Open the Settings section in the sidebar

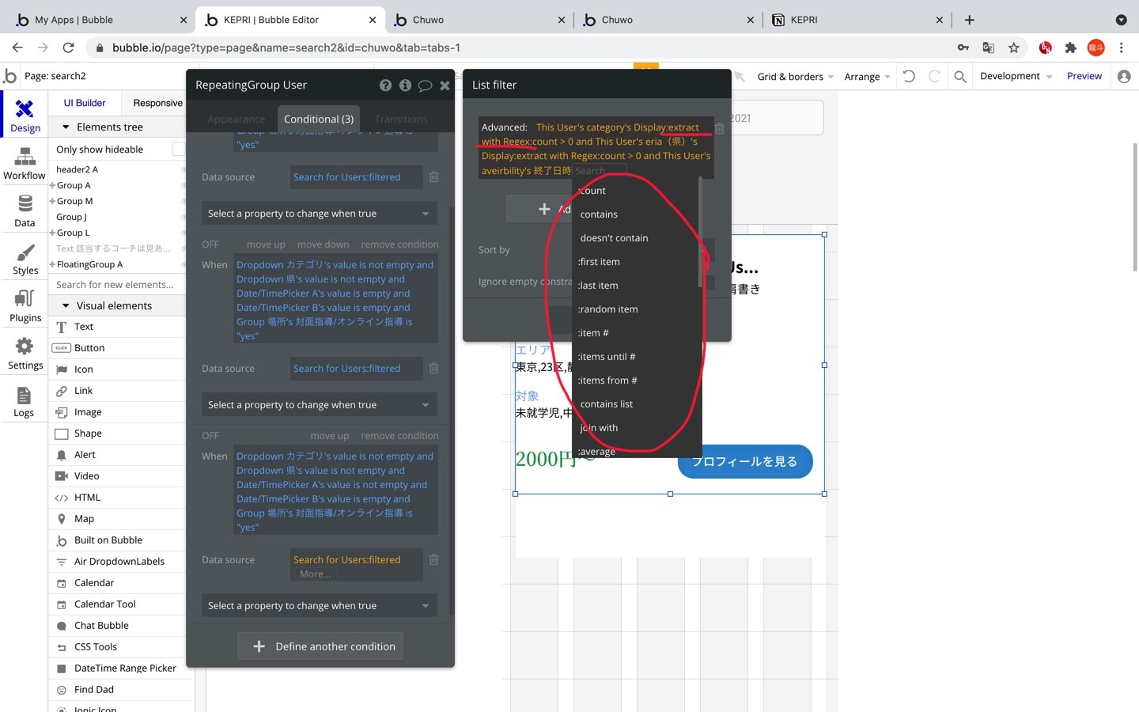(x=25, y=353)
